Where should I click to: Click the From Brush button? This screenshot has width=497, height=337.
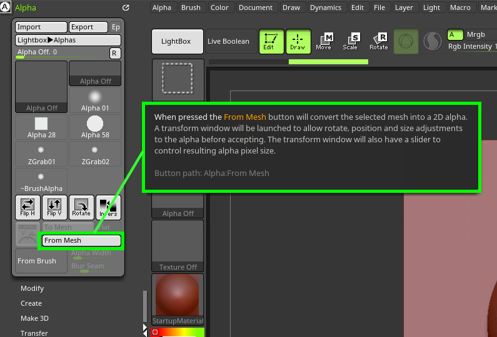(41, 261)
